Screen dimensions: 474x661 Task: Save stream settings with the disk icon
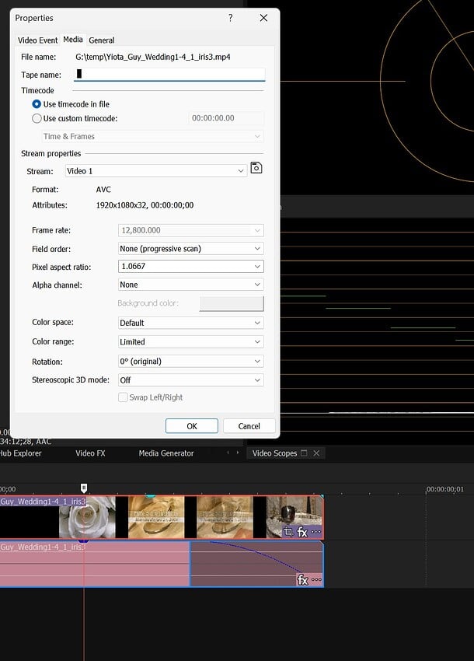coord(256,169)
